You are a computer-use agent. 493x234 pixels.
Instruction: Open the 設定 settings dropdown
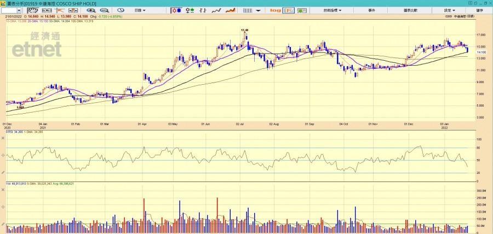click(x=449, y=10)
